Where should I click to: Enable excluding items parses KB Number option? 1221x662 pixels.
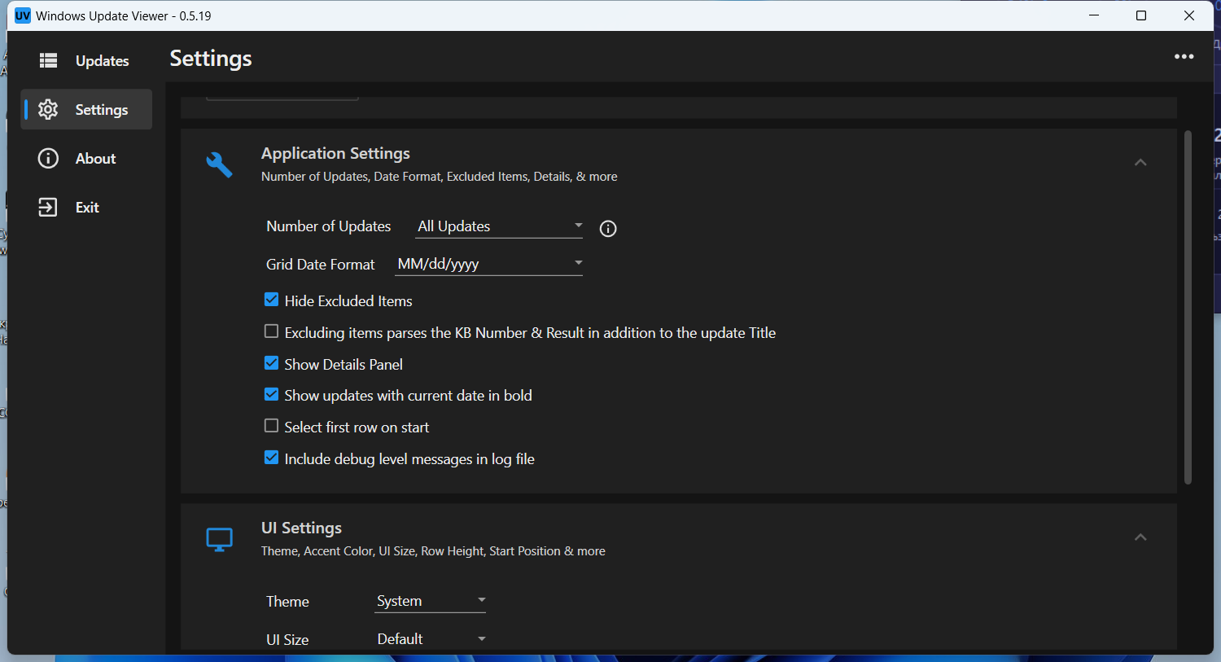(271, 331)
